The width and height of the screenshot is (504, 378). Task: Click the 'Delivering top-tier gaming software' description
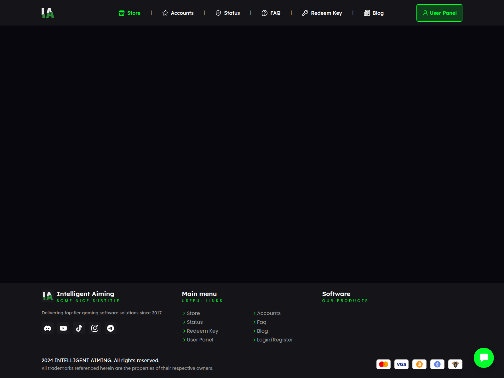click(102, 313)
